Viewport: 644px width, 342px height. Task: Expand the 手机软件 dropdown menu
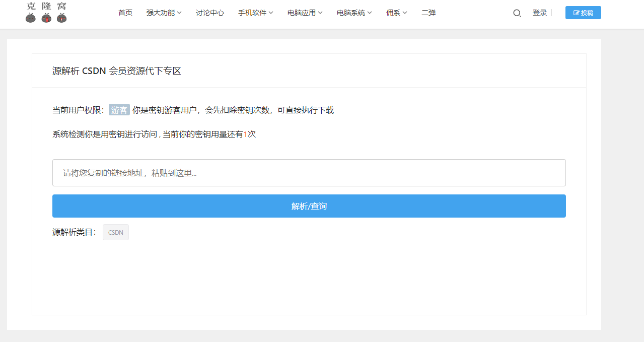click(x=256, y=13)
